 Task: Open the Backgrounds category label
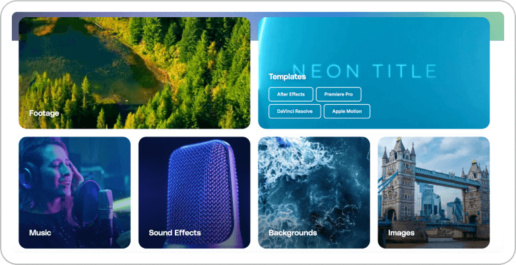292,233
